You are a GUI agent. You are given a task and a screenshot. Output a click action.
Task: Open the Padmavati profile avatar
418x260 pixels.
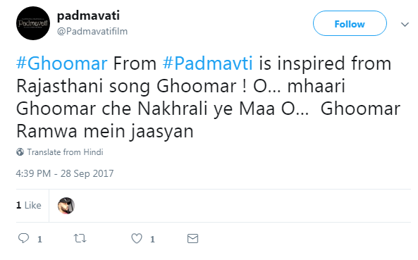pyautogui.click(x=33, y=23)
